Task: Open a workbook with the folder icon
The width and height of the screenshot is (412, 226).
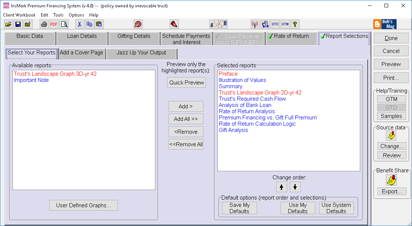Action: pyautogui.click(x=8, y=24)
